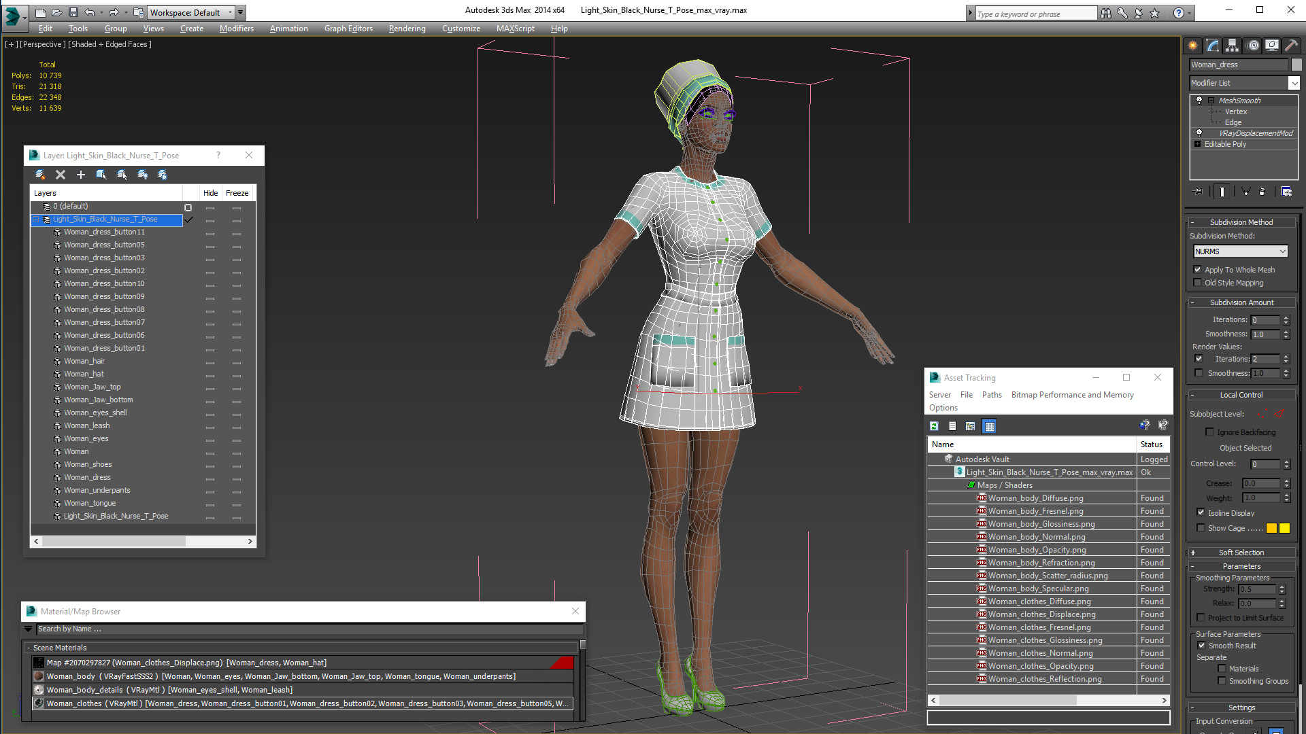
Task: Click Remove Modifier trash icon under stack
Action: (x=1262, y=192)
